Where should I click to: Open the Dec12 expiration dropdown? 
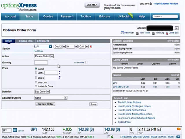pos(64,47)
